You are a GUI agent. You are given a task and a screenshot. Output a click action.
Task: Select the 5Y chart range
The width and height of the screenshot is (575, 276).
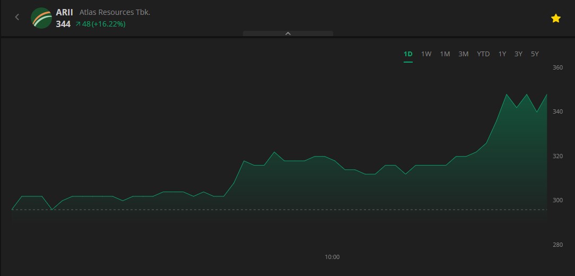(535, 54)
